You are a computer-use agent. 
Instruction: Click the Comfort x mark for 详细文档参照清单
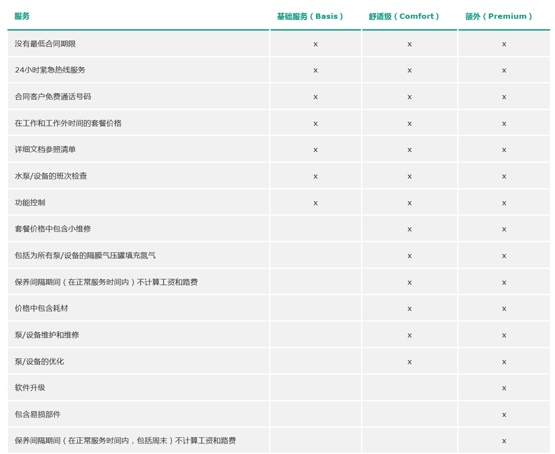coord(410,150)
